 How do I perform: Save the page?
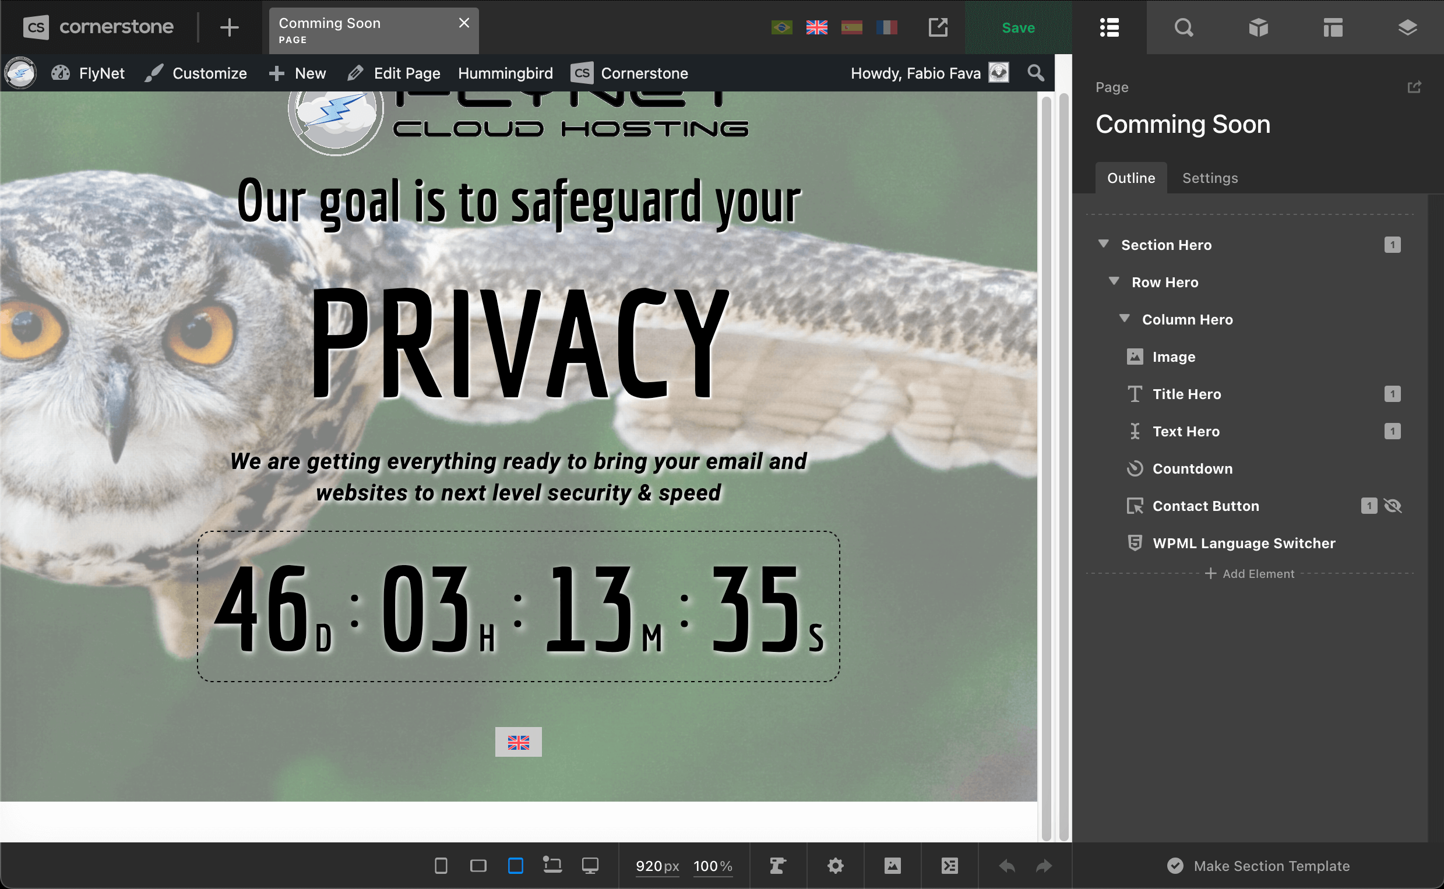click(x=1019, y=27)
